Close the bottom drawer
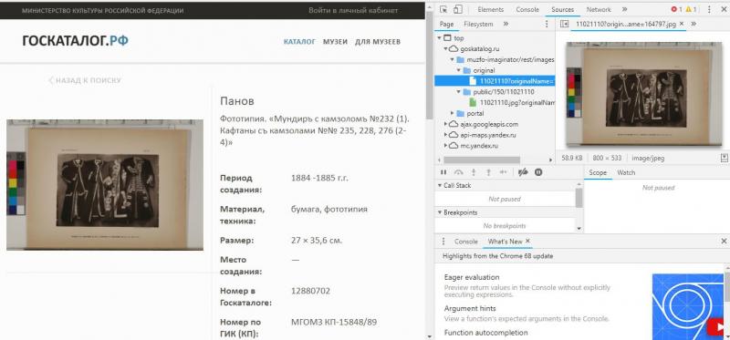Image resolution: width=730 pixels, height=340 pixels. pyautogui.click(x=724, y=241)
